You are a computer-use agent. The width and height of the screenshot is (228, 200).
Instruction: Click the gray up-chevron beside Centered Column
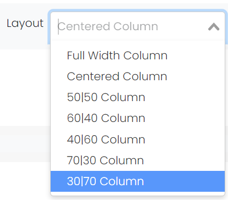pyautogui.click(x=214, y=27)
